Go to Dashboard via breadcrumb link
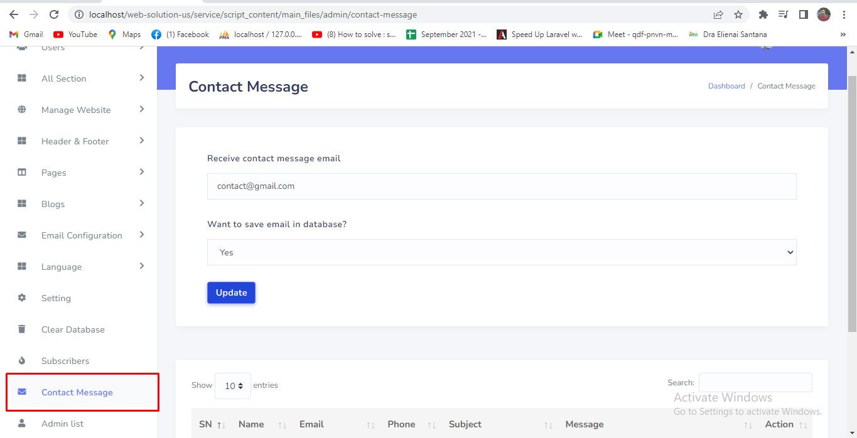Screen dimensions: 857x438 pyautogui.click(x=726, y=86)
